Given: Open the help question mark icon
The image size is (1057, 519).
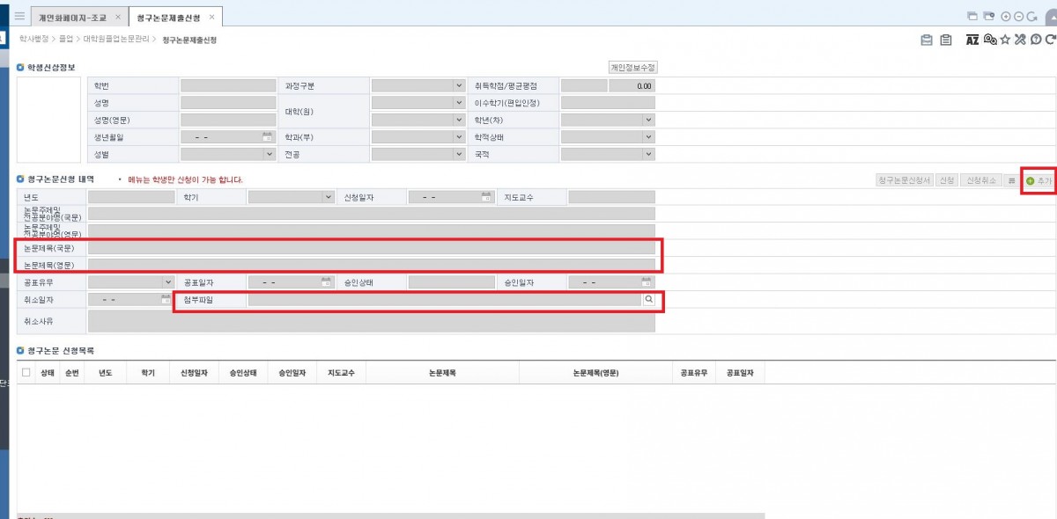Looking at the screenshot, I should coord(1035,40).
